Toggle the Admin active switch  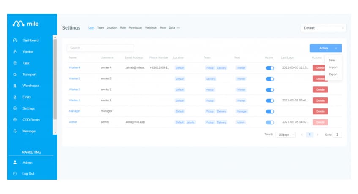point(270,122)
